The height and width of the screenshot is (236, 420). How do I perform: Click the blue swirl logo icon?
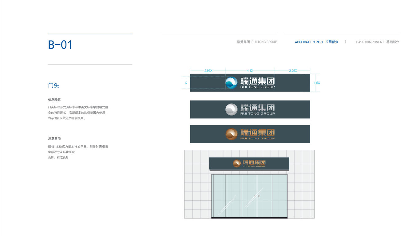pyautogui.click(x=232, y=83)
